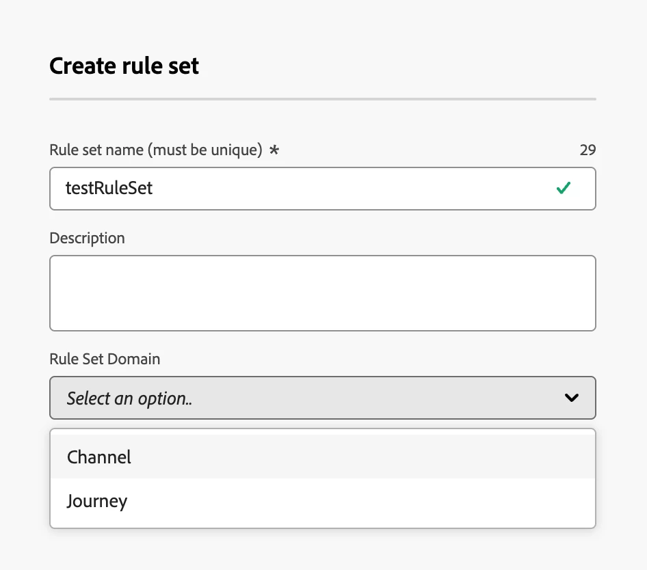
Task: Select the Channel option
Action: click(99, 457)
